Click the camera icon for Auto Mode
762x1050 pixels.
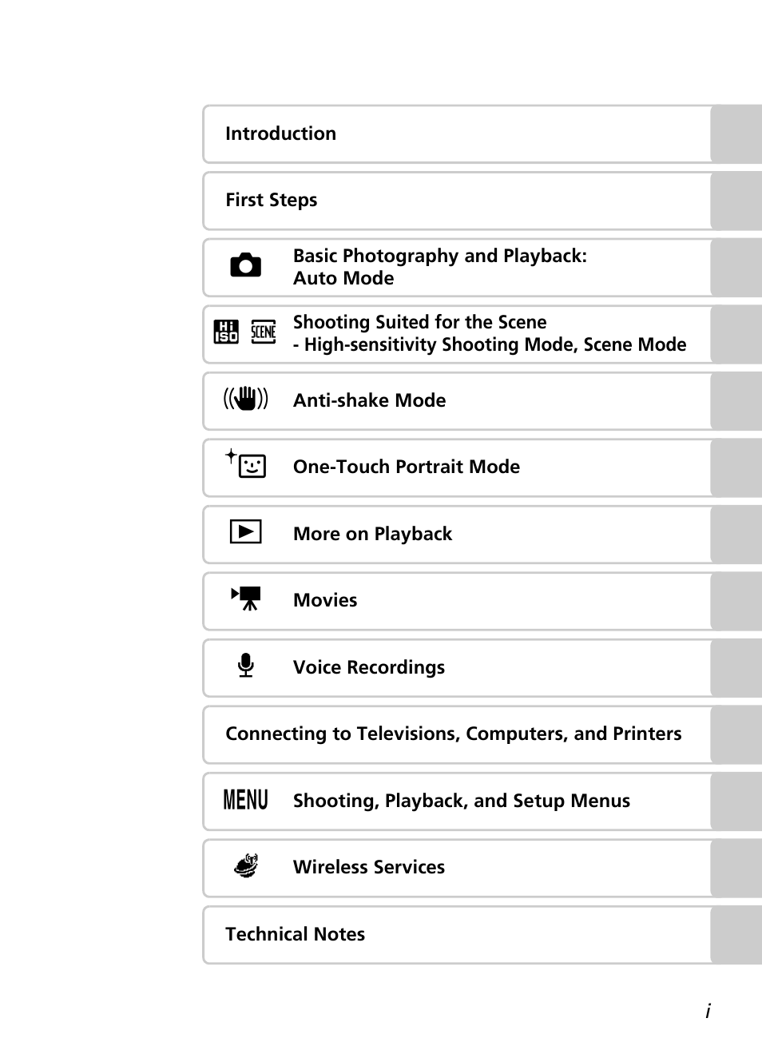click(245, 265)
